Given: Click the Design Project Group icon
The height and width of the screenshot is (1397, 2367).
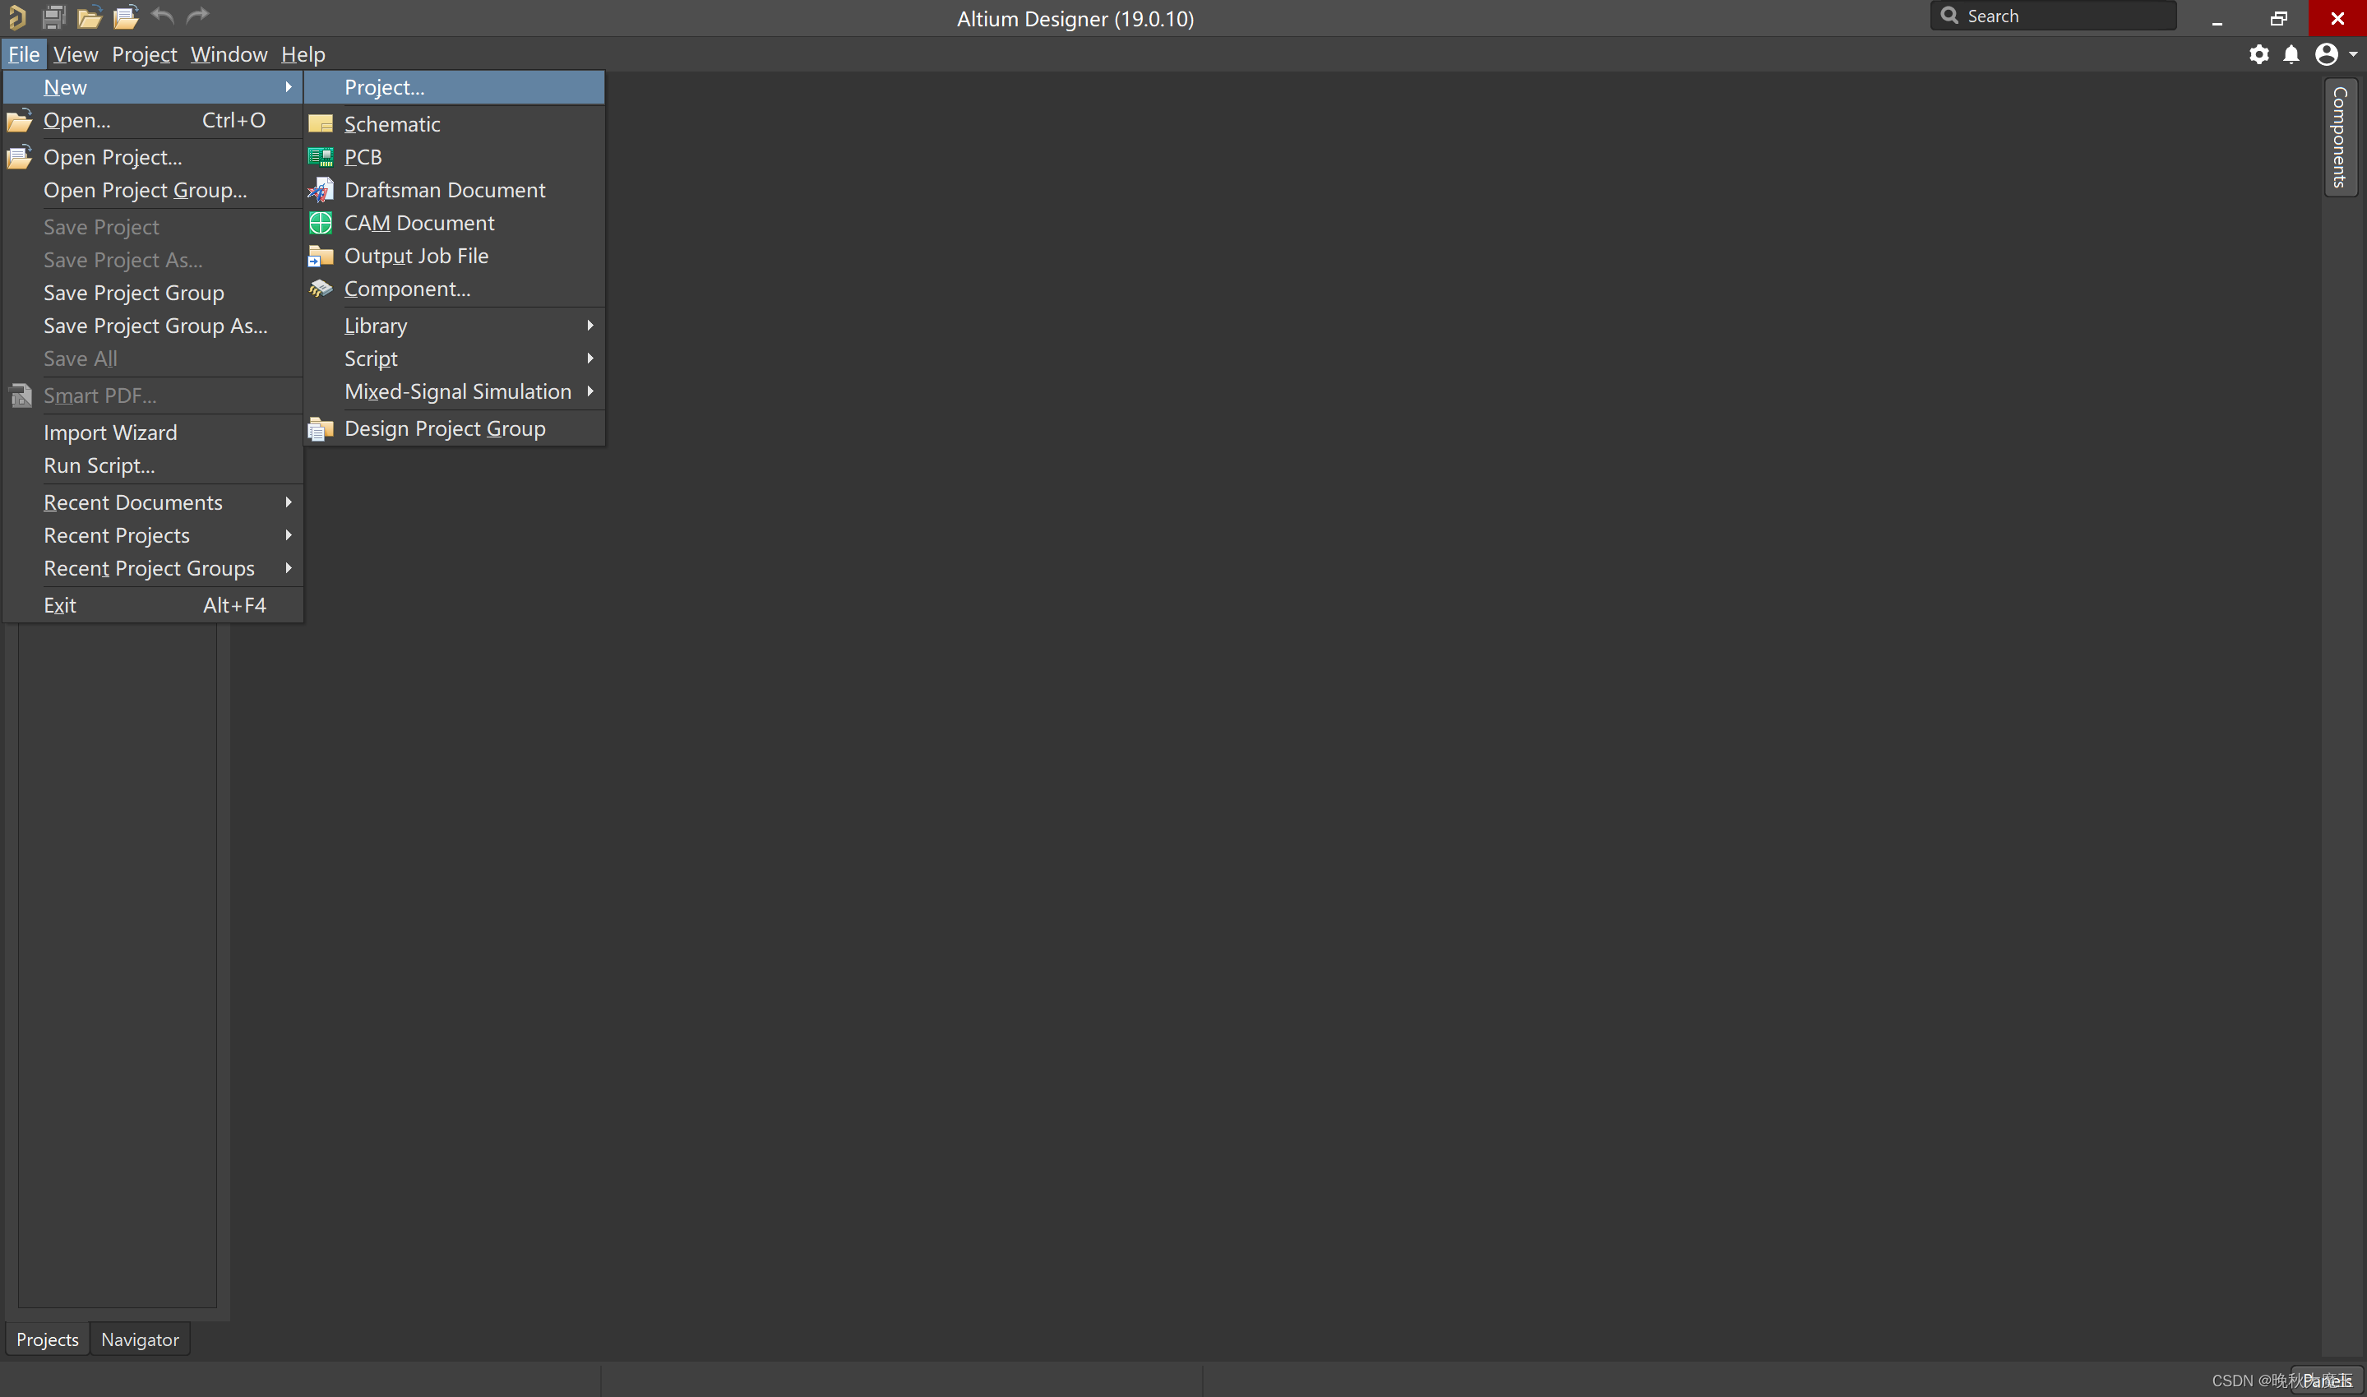Looking at the screenshot, I should [320, 429].
